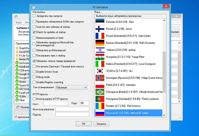Click green check icon beside Viber
Image resolution: width=199 pixels, height=136 pixels.
coord(17,100)
